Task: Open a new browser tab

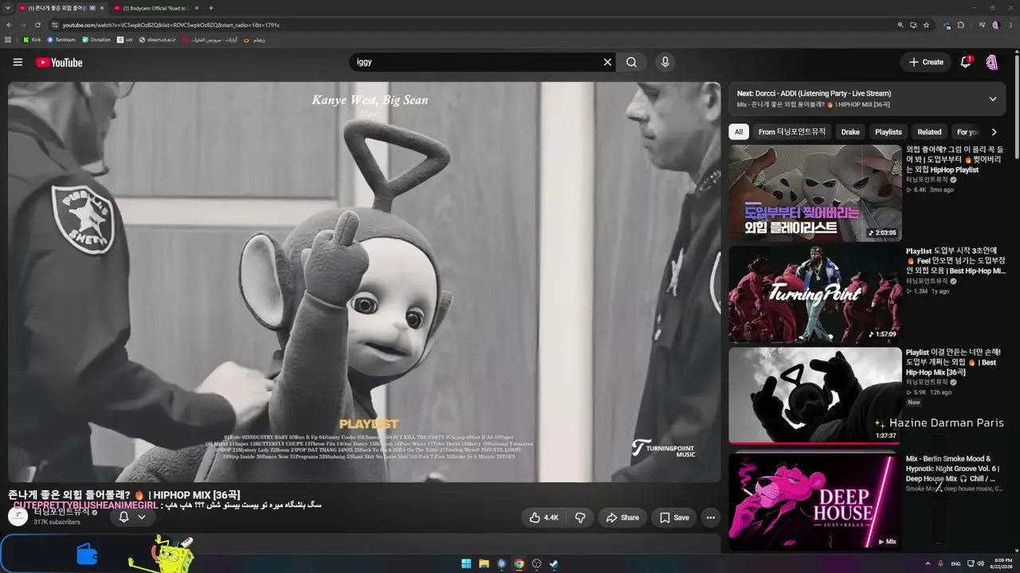Action: click(211, 8)
